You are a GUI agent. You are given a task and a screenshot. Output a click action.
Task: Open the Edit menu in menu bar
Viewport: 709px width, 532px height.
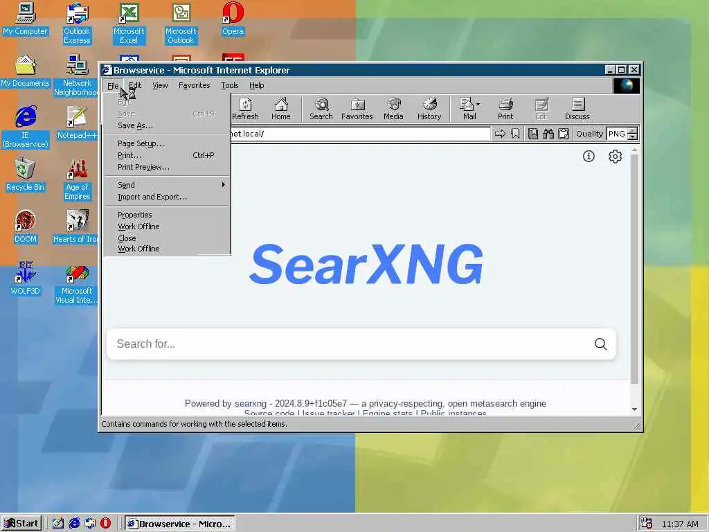point(135,85)
